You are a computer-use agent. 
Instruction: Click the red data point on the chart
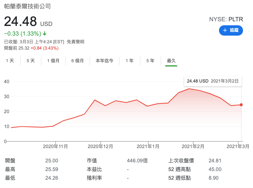pos(241,105)
